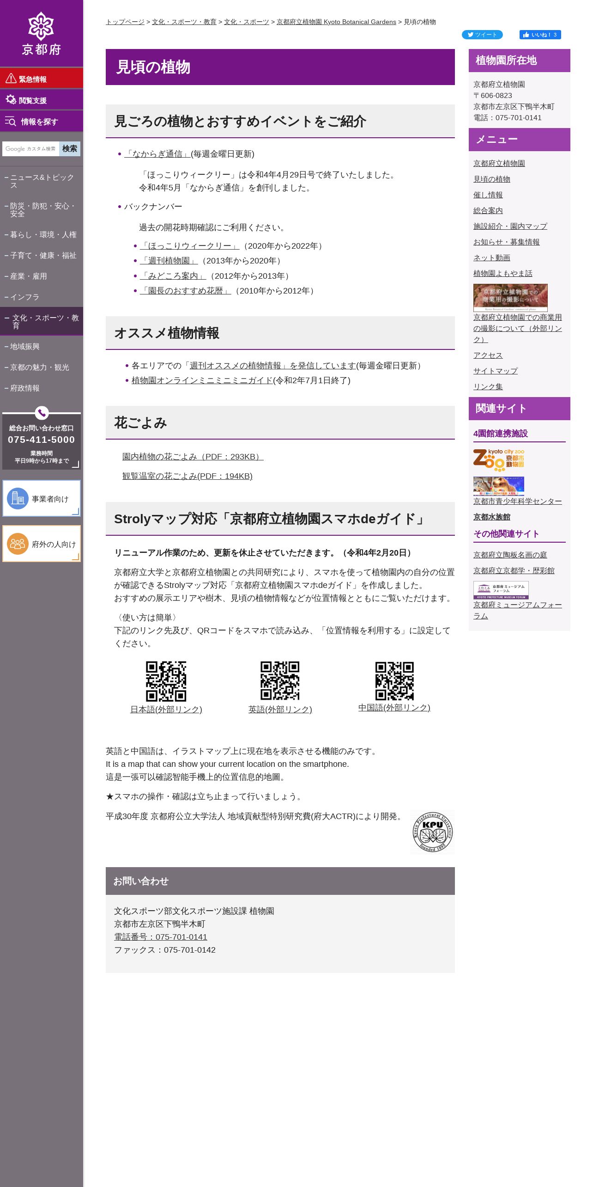593x1187 pixels.
Task: Open 施設紹介・園内マップ link
Action: [510, 226]
